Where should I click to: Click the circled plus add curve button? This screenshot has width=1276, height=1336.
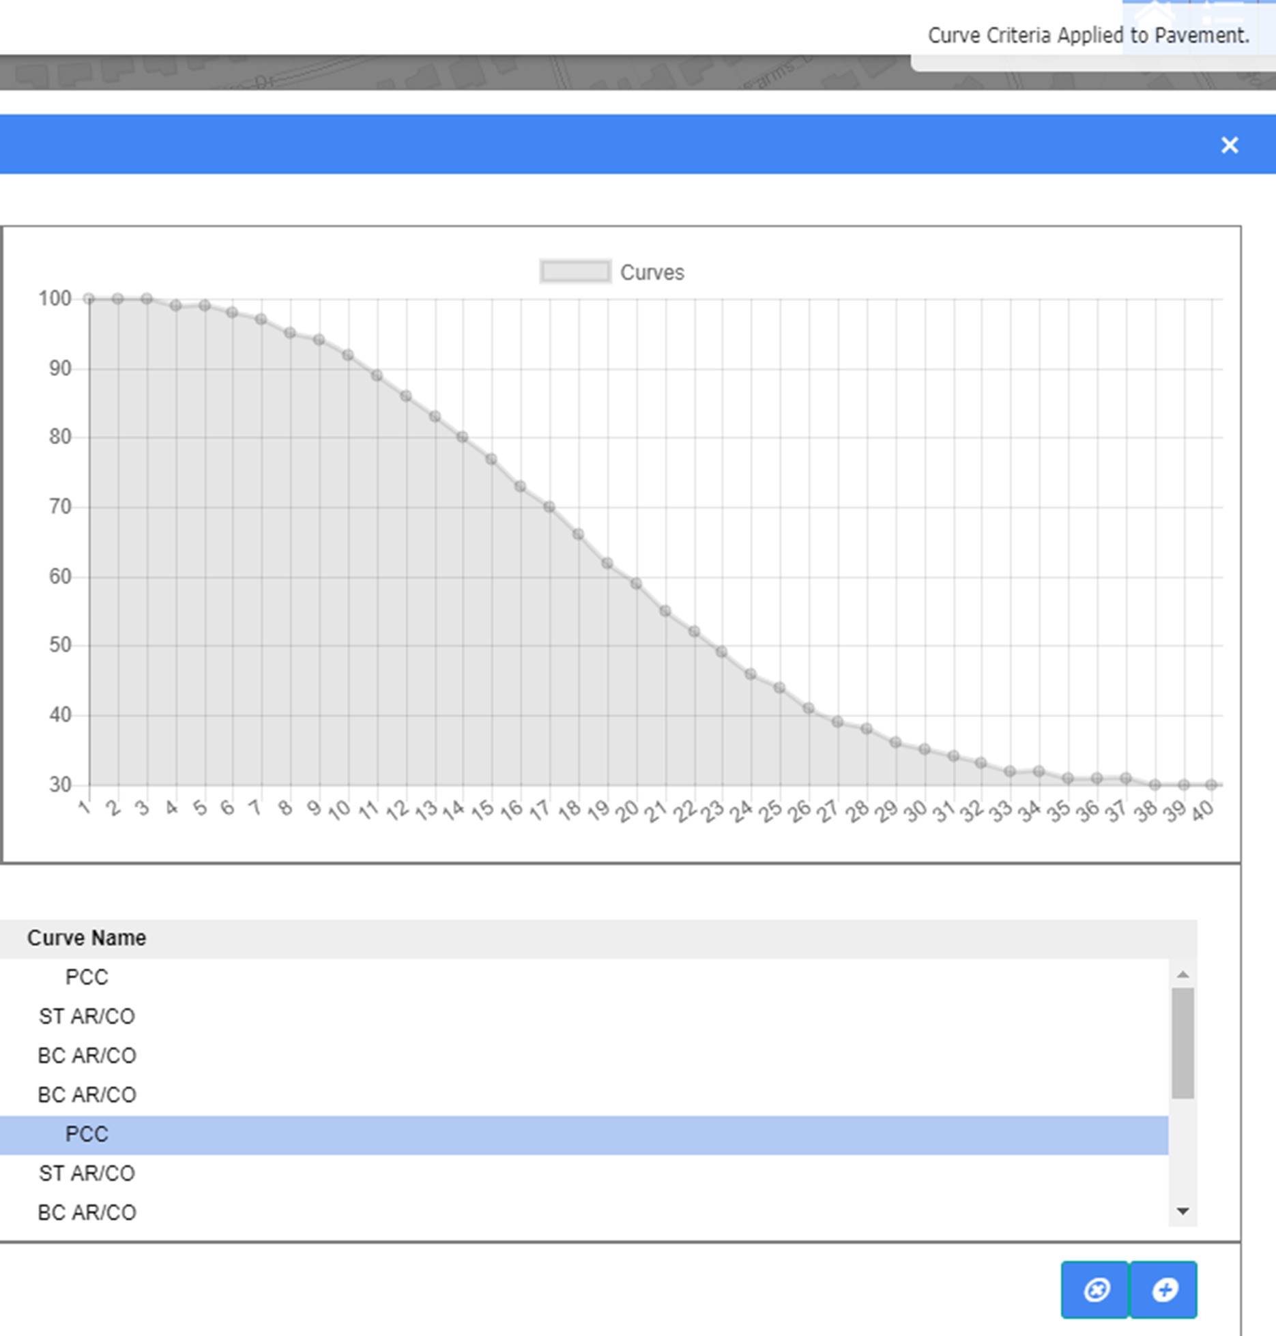point(1163,1290)
